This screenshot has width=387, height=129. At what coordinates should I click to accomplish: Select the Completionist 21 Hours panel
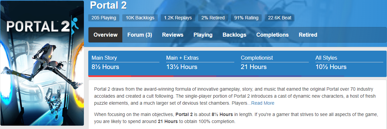[275, 63]
